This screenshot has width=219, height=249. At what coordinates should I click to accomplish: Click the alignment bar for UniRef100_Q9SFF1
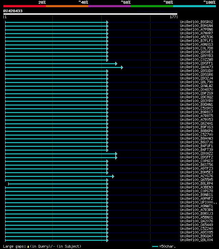61,64
